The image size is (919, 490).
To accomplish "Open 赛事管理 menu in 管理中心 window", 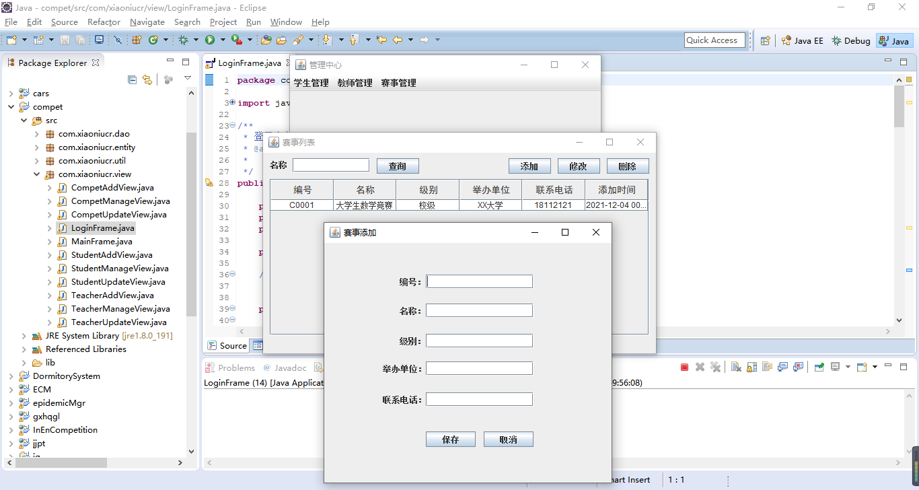I will [398, 83].
